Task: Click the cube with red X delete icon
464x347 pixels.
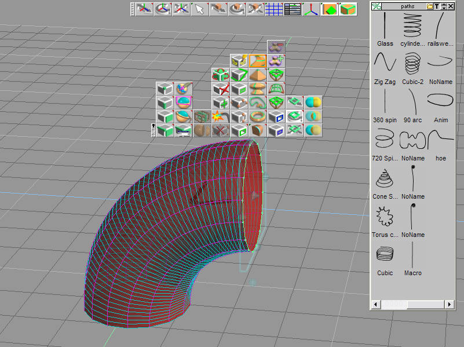Action: point(221,89)
